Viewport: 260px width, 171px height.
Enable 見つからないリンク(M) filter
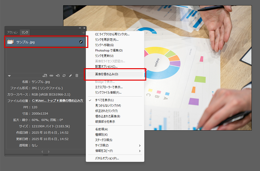[108, 105]
